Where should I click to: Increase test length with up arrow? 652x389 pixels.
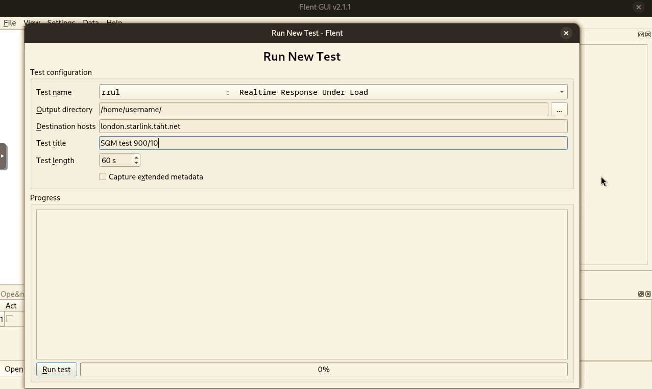tap(136, 157)
